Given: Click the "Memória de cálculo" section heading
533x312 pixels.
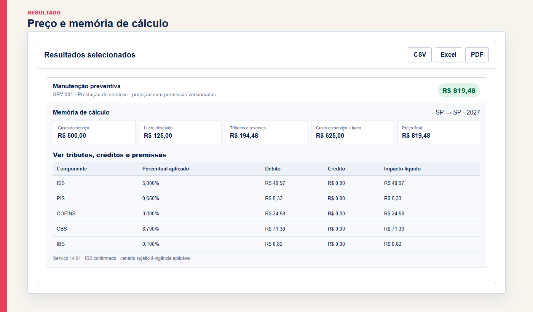Looking at the screenshot, I should (x=81, y=113).
